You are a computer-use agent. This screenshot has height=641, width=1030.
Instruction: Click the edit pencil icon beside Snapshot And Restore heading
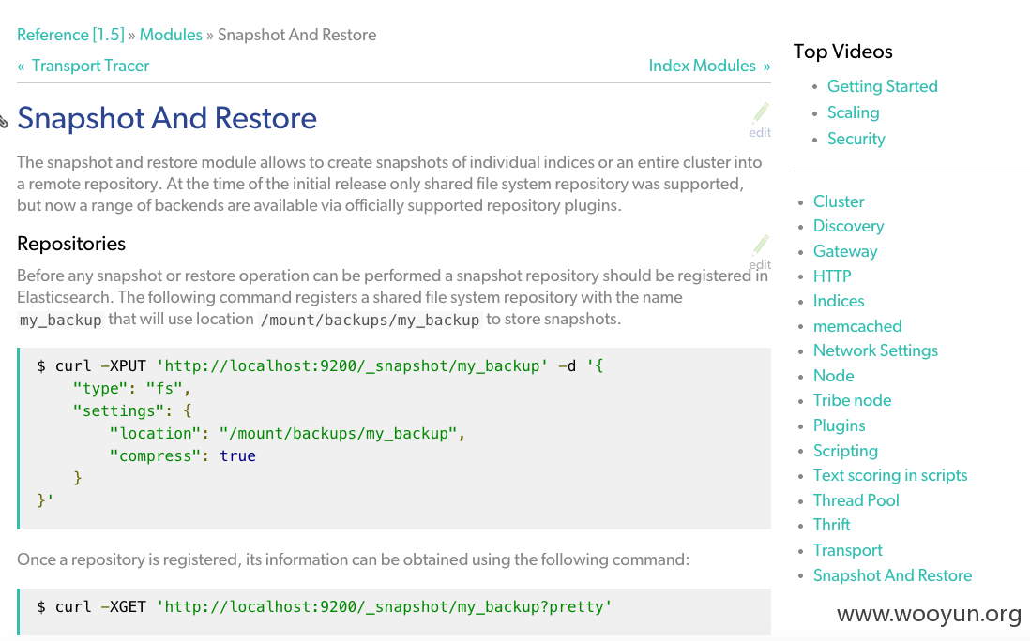(760, 114)
